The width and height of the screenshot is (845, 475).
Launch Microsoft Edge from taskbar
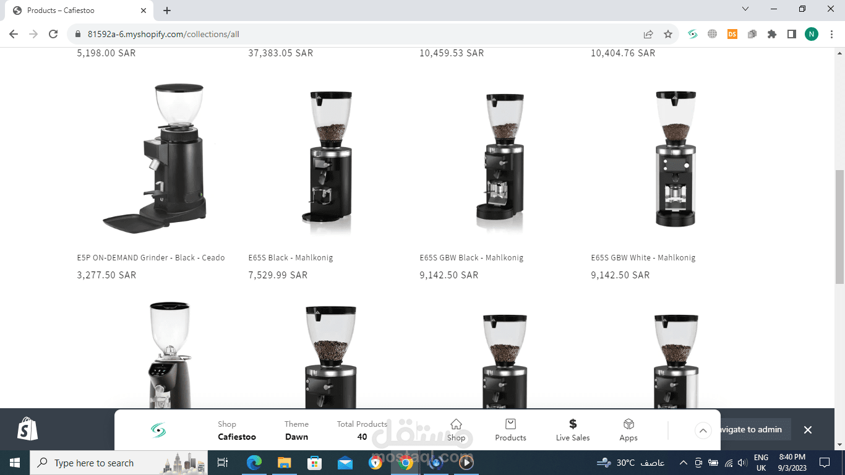point(254,463)
